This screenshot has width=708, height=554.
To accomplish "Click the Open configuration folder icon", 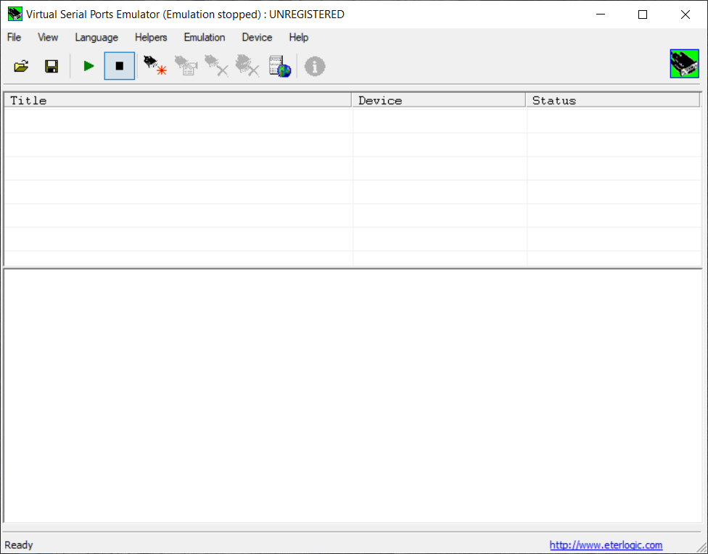I will coord(21,67).
